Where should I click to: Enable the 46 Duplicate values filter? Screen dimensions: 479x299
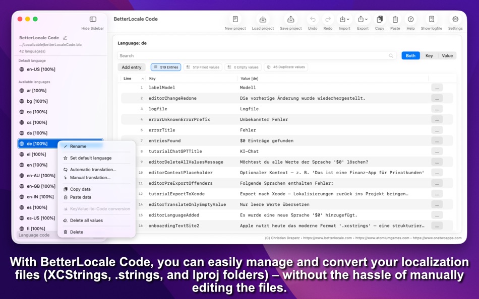pos(286,66)
